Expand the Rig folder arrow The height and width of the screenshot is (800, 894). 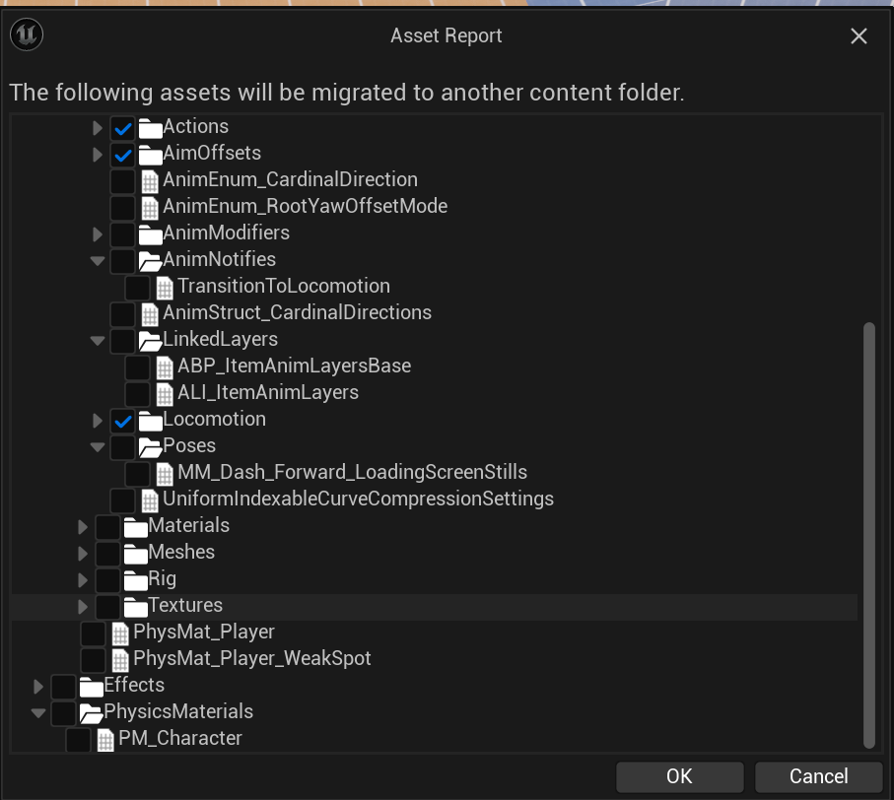83,580
